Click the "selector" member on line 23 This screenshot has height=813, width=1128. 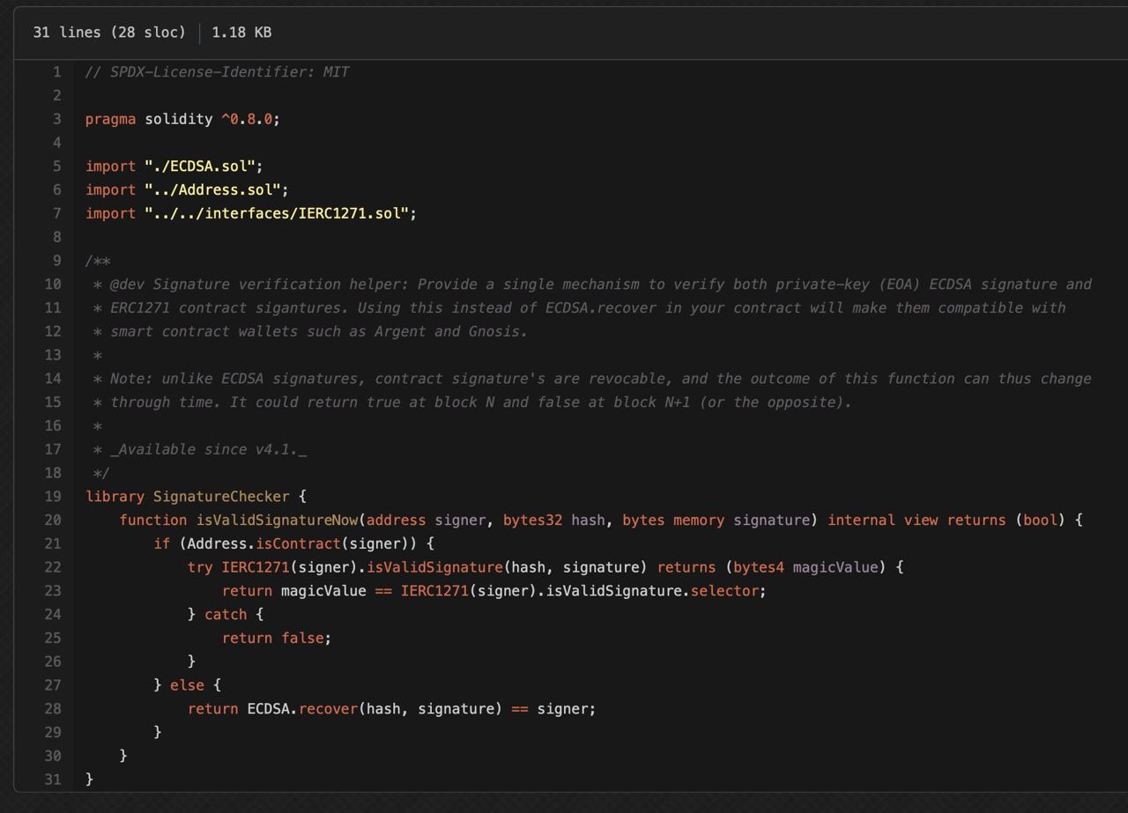pos(724,591)
